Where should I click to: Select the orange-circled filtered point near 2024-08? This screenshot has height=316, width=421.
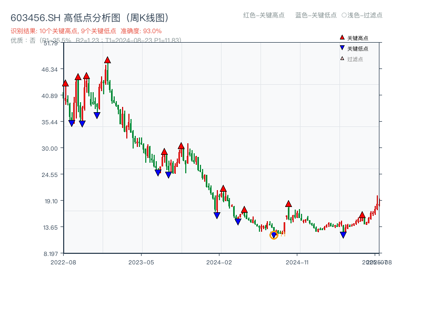[x=274, y=235]
